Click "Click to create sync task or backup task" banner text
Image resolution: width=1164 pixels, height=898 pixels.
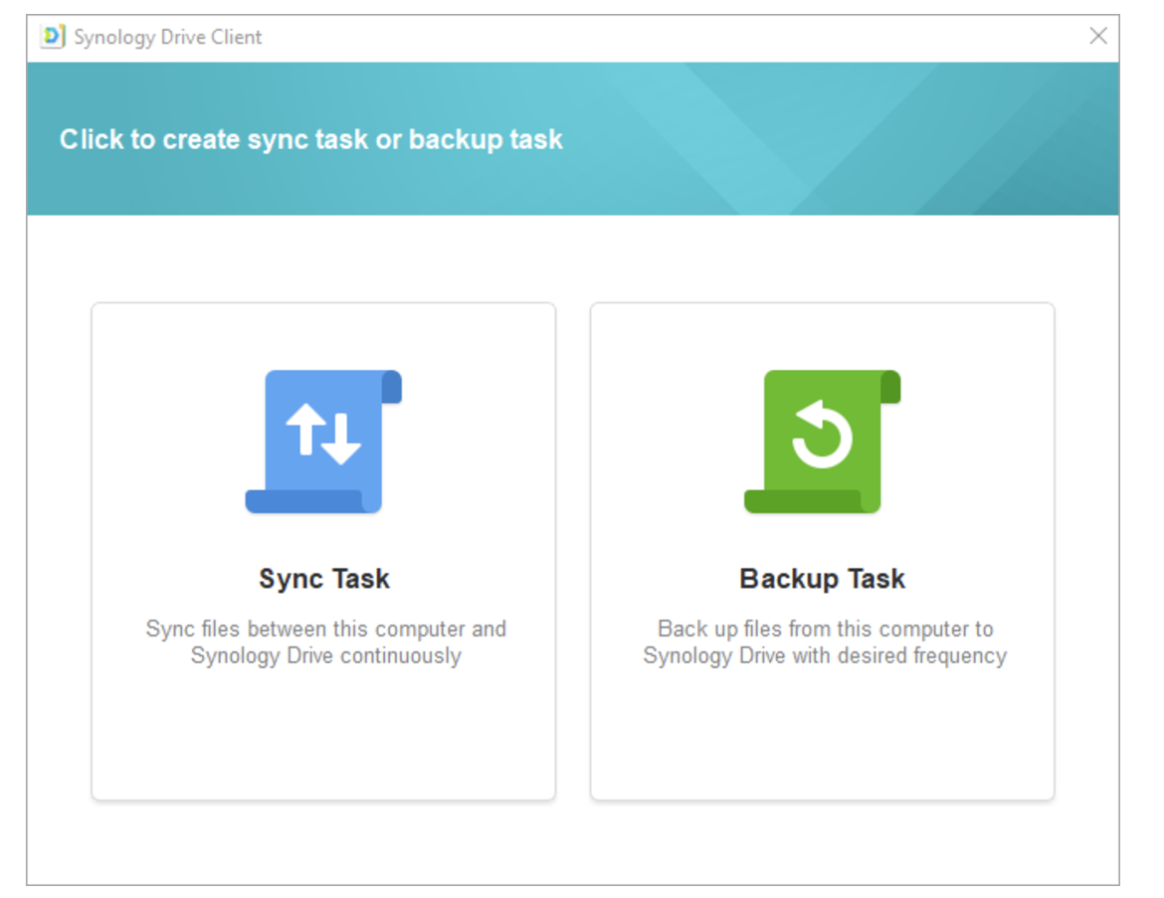click(x=311, y=139)
